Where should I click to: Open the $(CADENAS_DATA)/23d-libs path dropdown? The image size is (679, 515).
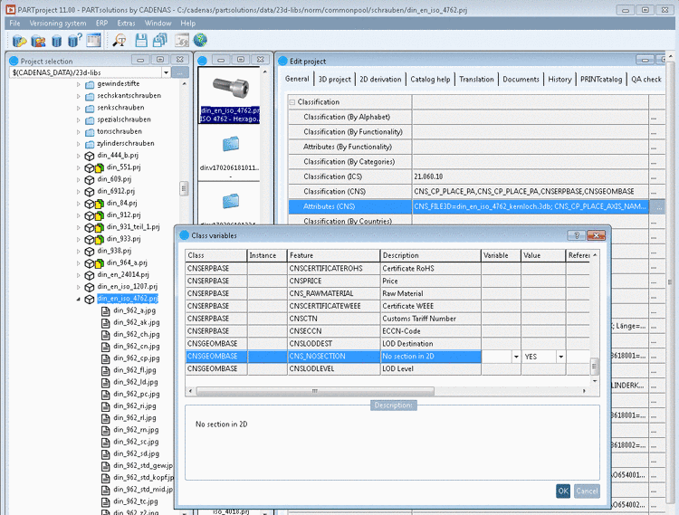pyautogui.click(x=165, y=72)
